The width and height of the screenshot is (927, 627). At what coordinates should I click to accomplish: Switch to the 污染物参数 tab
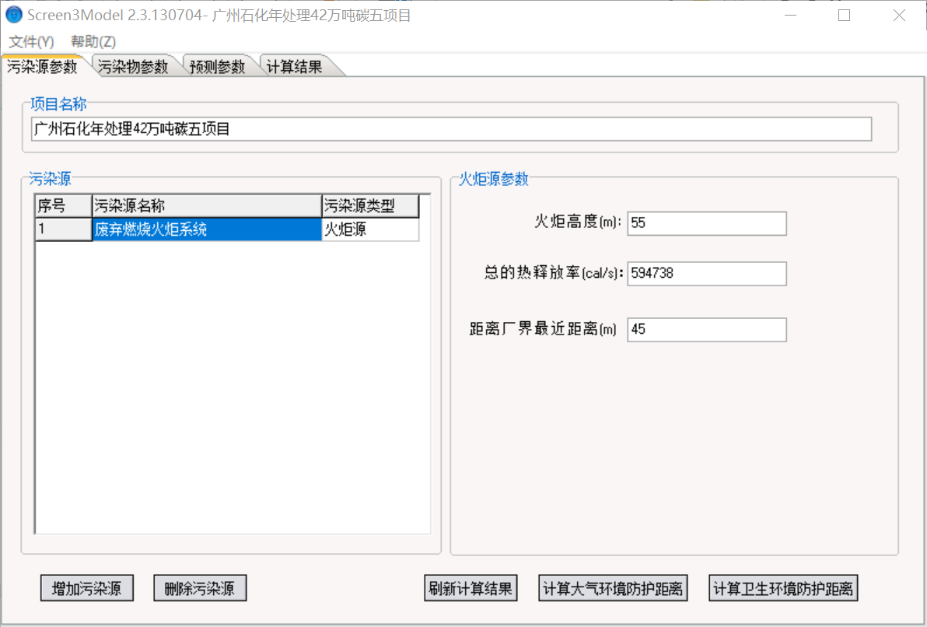133,66
